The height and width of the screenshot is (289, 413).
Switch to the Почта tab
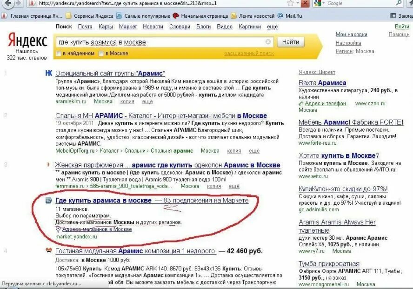click(85, 27)
